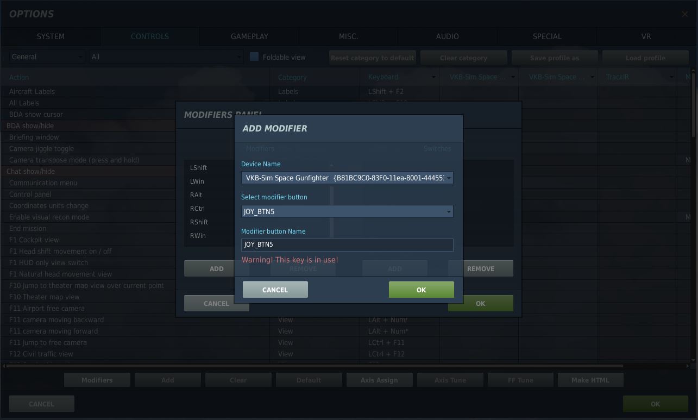This screenshot has height=420, width=698.
Task: Cancel the Add Modifier dialog
Action: 275,290
